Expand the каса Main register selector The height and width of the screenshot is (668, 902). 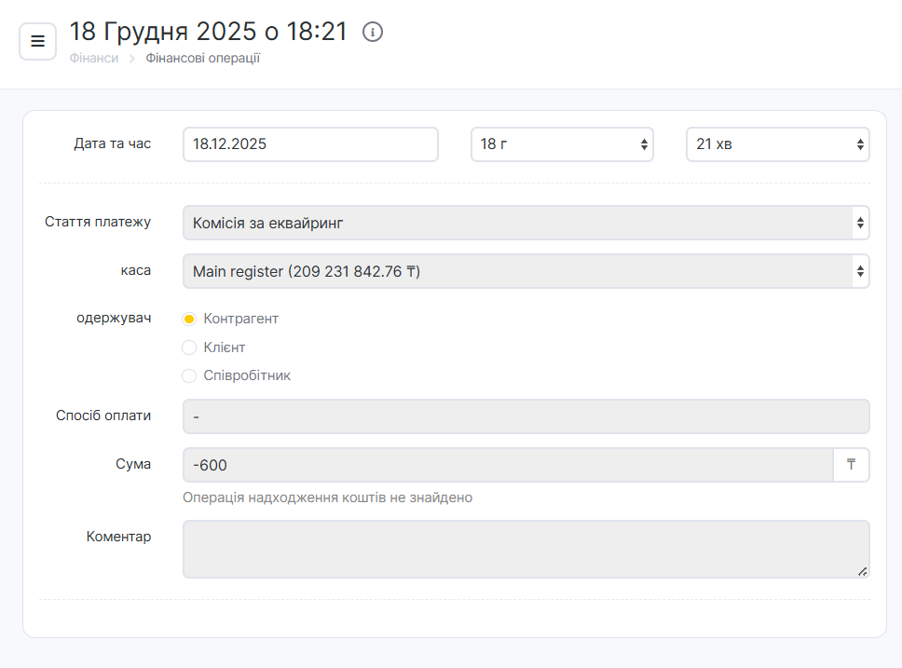tap(526, 271)
